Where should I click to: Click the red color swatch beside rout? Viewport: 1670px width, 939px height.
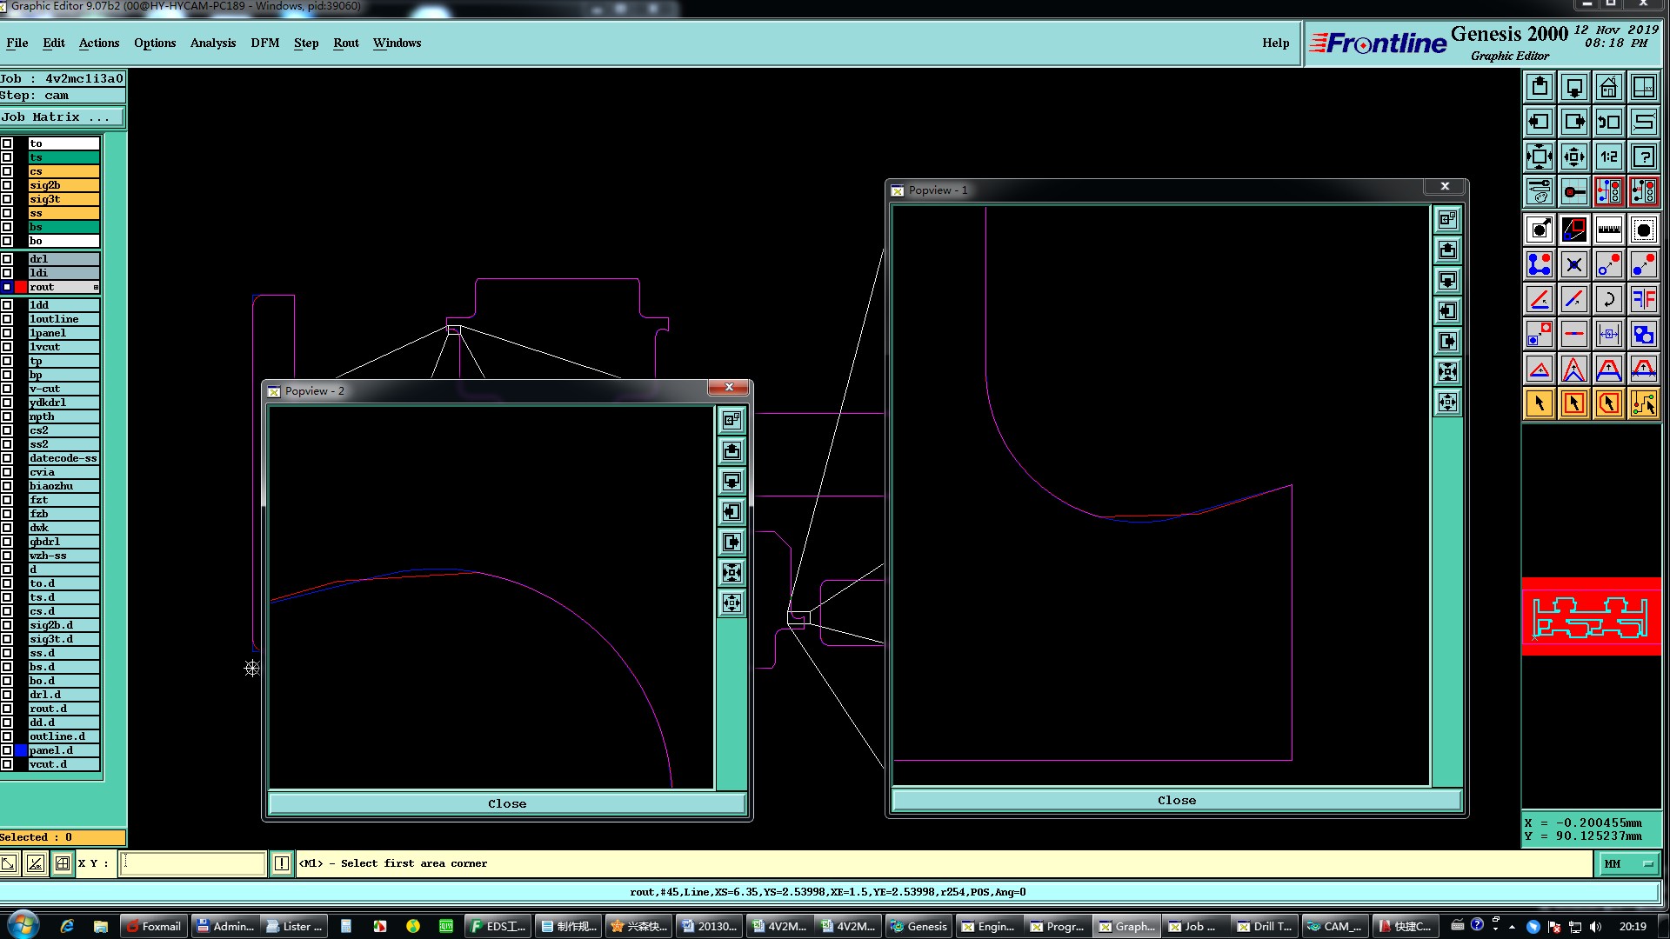point(21,287)
